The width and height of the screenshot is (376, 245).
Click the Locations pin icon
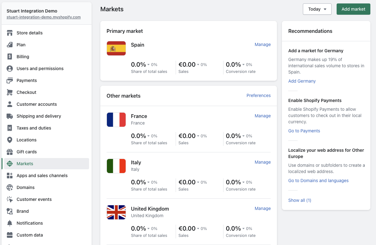click(10, 140)
